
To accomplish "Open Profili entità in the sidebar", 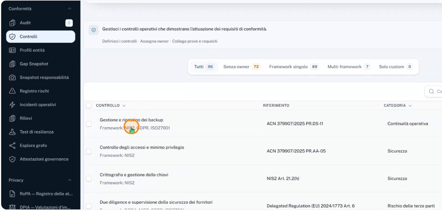I will click(x=41, y=50).
